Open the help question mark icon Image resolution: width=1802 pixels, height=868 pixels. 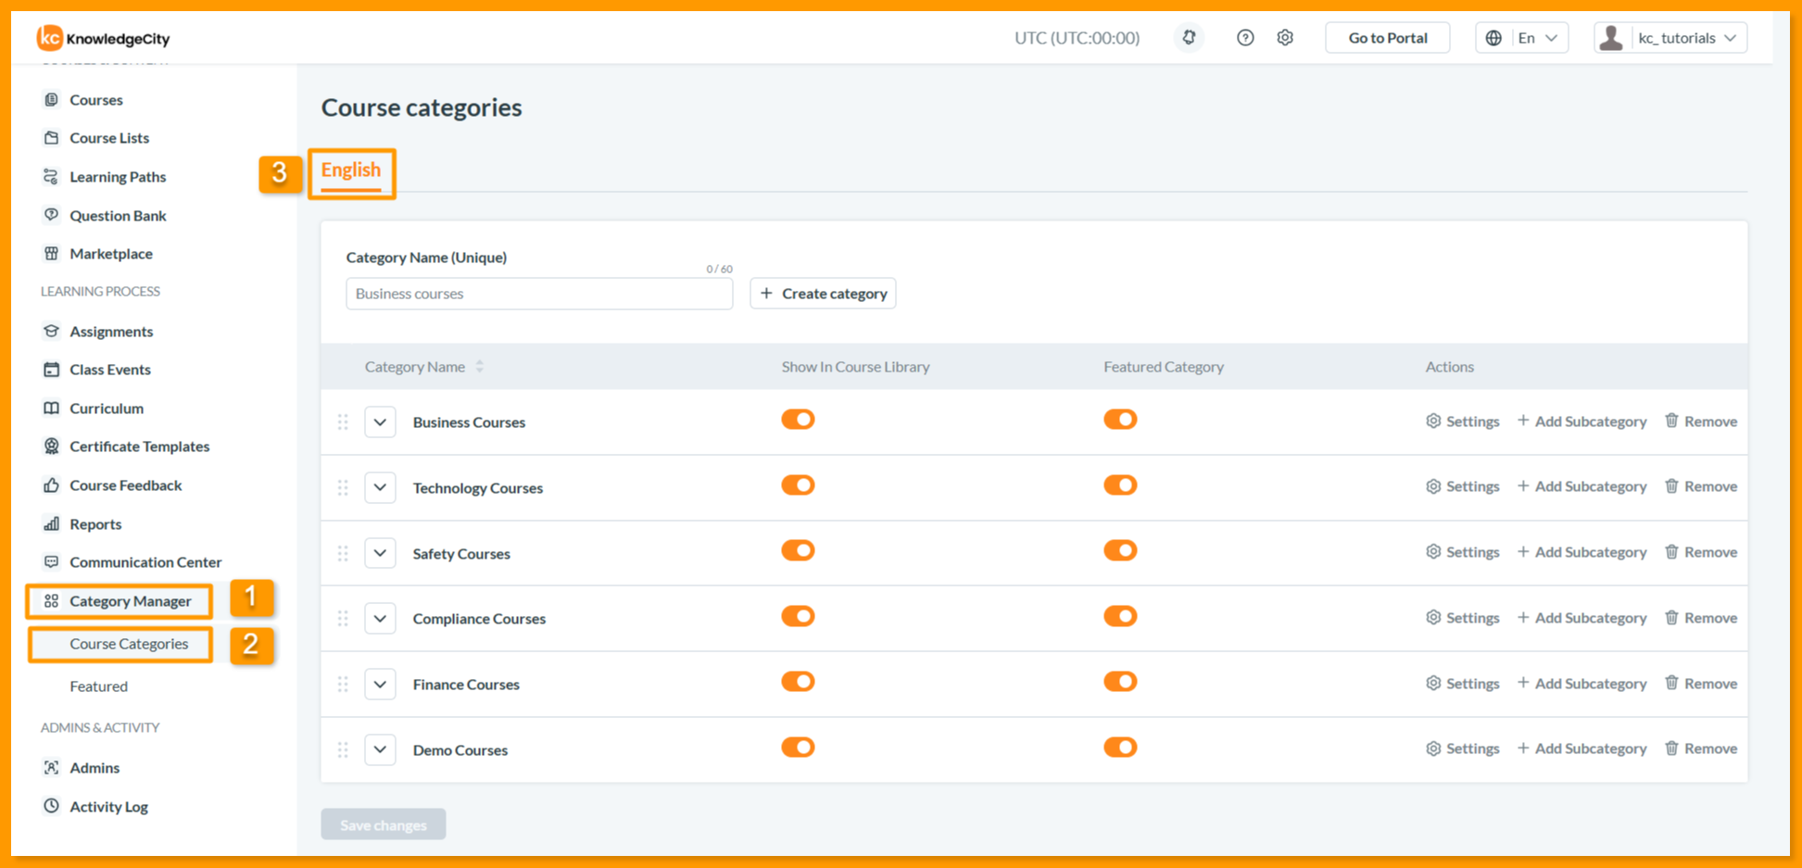point(1245,38)
